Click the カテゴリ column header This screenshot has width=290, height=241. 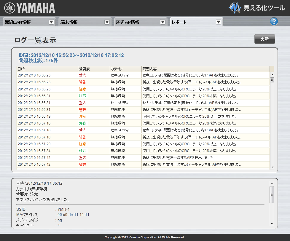pos(125,69)
